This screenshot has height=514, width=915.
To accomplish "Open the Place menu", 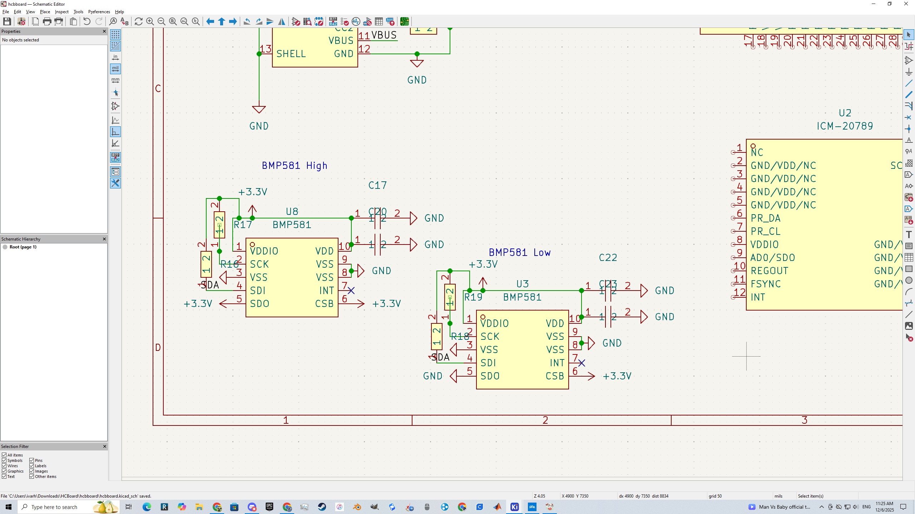I will [45, 11].
